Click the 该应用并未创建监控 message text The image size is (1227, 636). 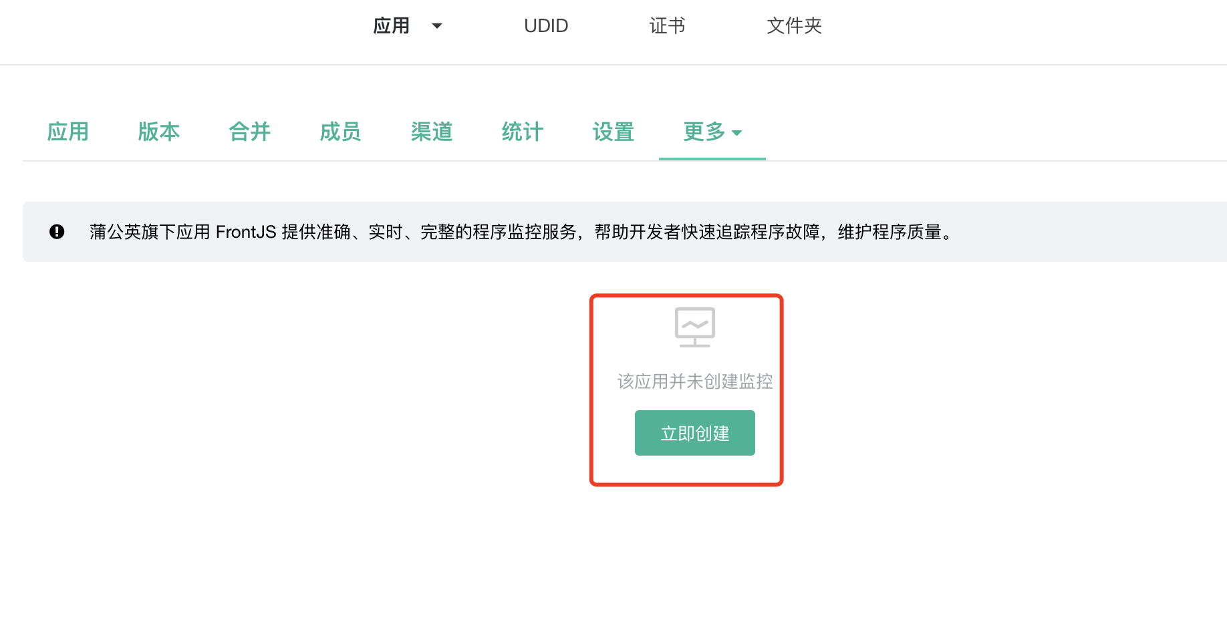pyautogui.click(x=694, y=381)
